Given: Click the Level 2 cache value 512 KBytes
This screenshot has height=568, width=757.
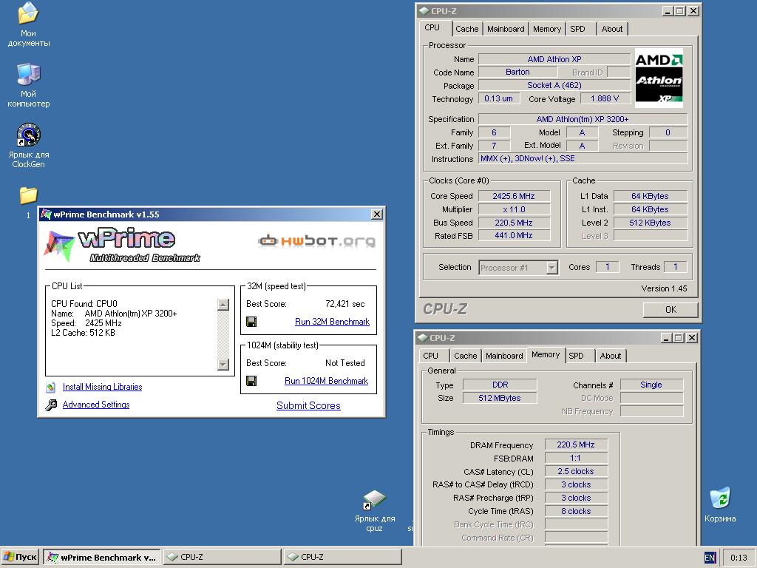Looking at the screenshot, I should coord(650,223).
